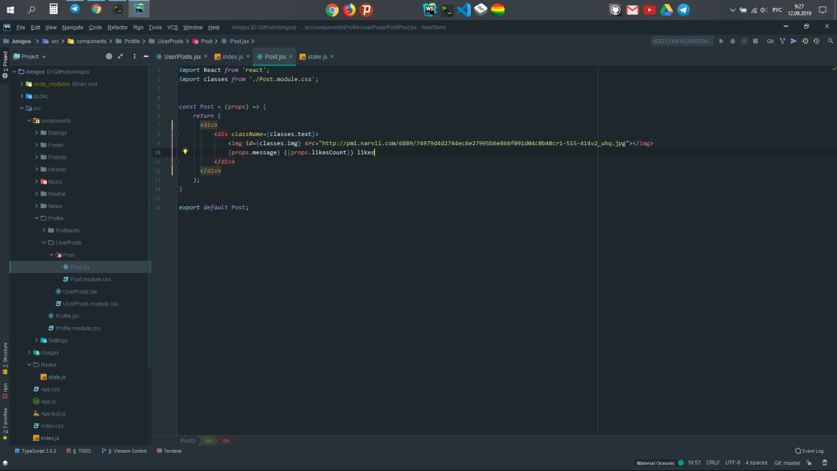837x471 pixels.
Task: Open Git show history clock icon
Action: tap(805, 41)
